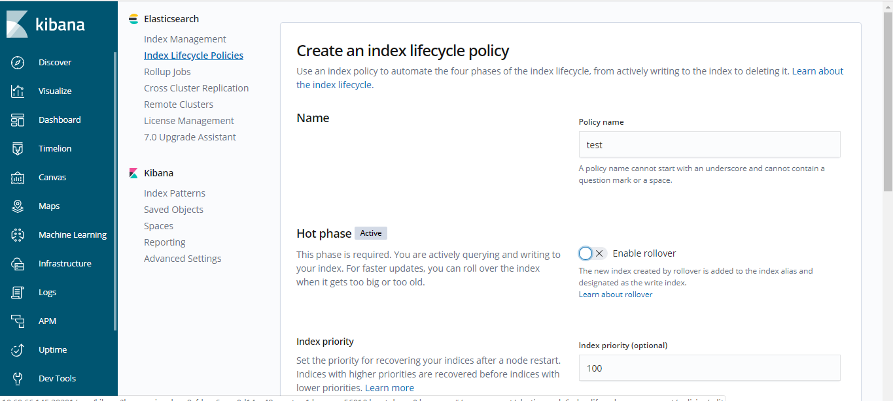Open Saved Objects section
The width and height of the screenshot is (893, 401).
[x=173, y=210]
